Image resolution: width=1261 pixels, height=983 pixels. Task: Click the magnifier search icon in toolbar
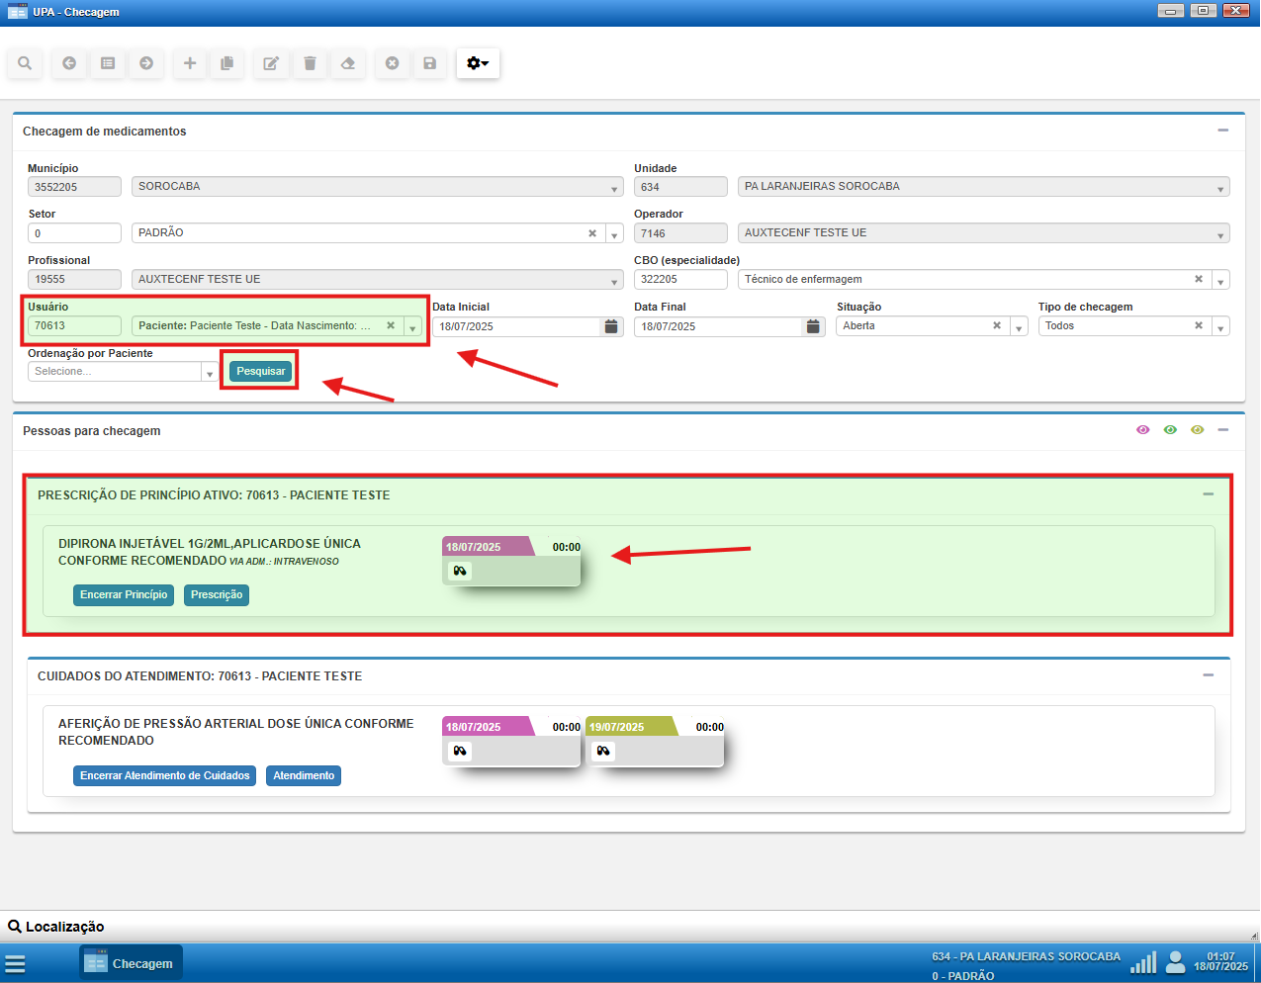click(x=25, y=63)
